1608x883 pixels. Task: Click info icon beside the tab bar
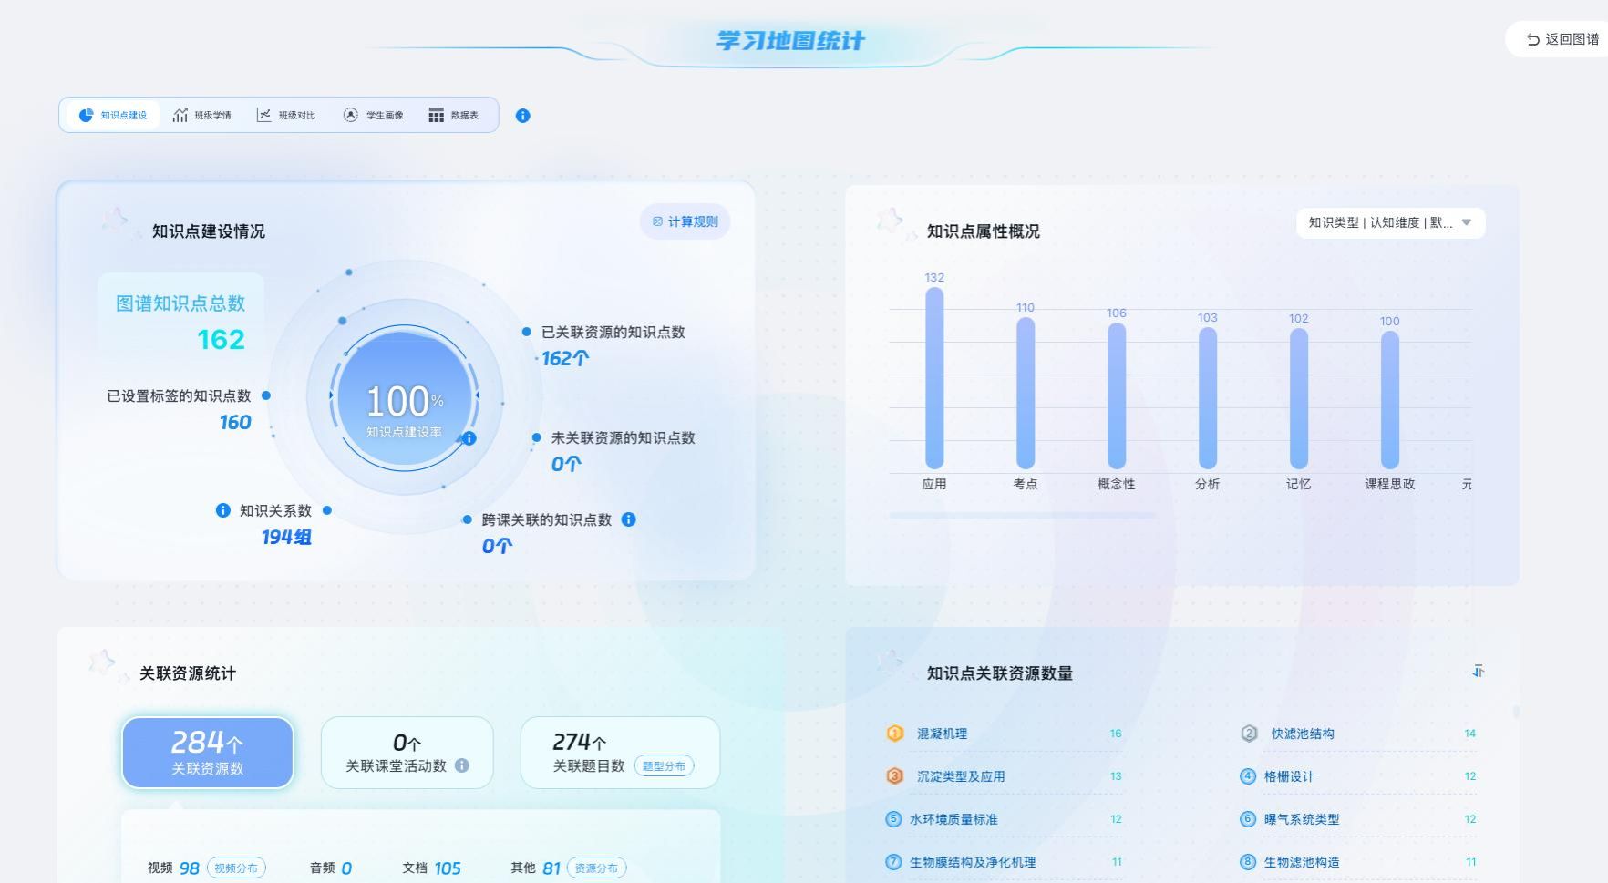click(522, 116)
